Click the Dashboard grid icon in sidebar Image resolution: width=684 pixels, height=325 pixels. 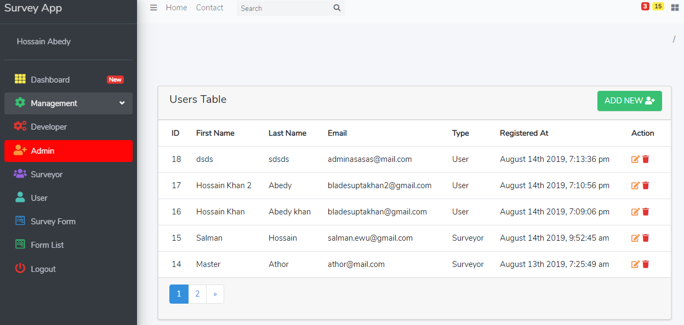pos(20,79)
